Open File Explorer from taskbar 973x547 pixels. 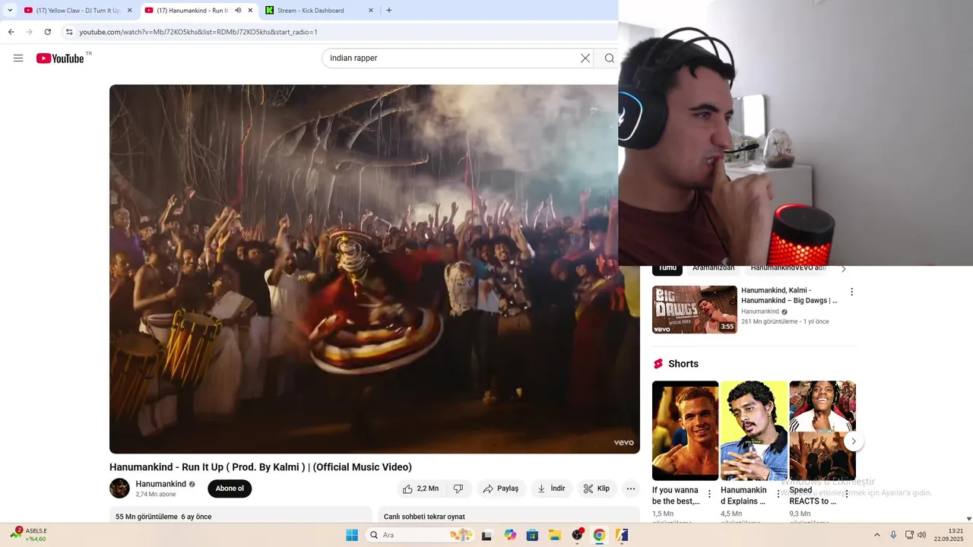(x=554, y=535)
